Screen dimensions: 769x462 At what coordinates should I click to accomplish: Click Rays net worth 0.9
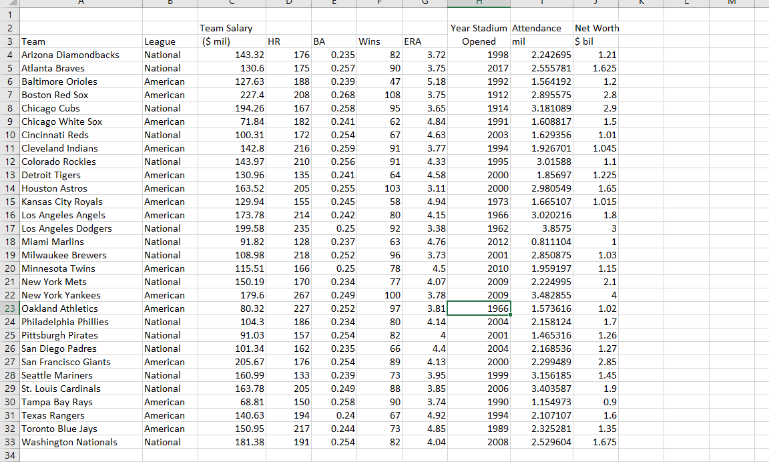[x=596, y=402]
